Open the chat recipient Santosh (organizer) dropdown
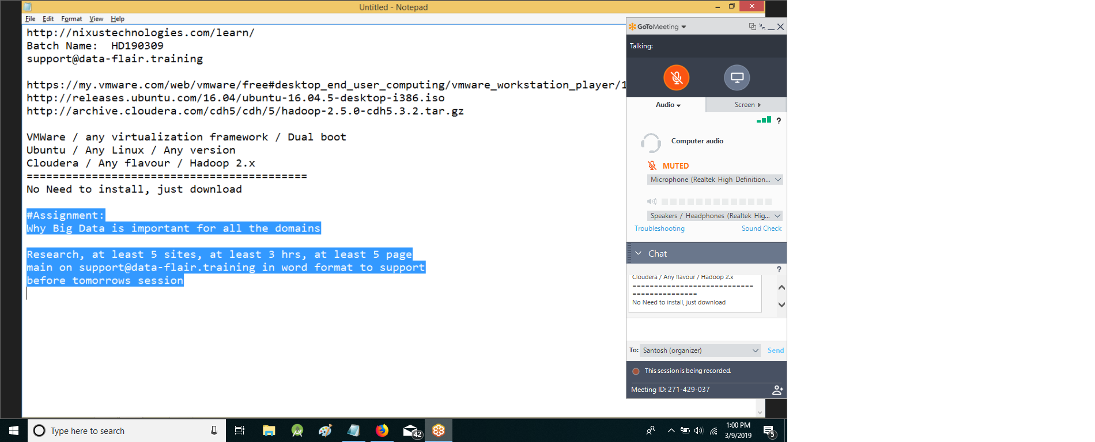Image resolution: width=1095 pixels, height=442 pixels. [x=701, y=350]
